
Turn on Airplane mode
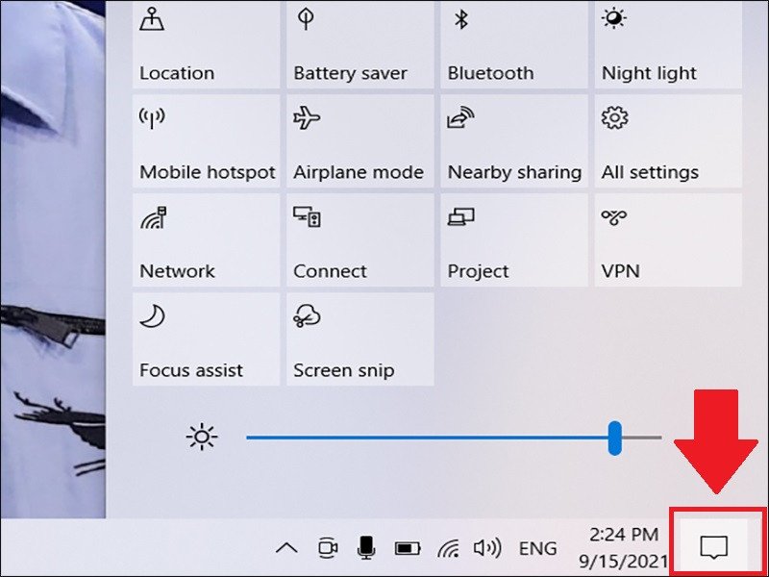(x=360, y=141)
